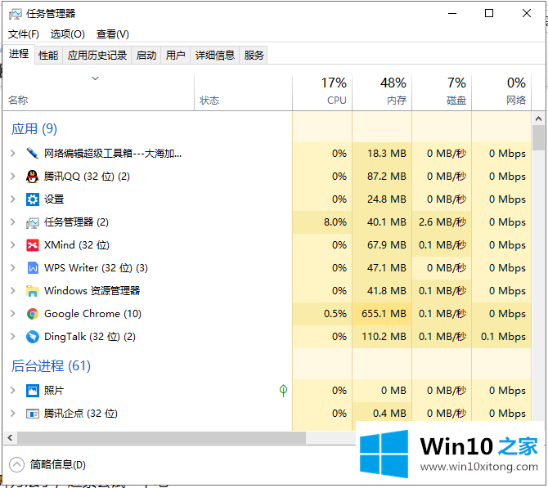The height and width of the screenshot is (488, 548).
Task: Switch to the 应用历史记录 tab
Action: (x=97, y=56)
